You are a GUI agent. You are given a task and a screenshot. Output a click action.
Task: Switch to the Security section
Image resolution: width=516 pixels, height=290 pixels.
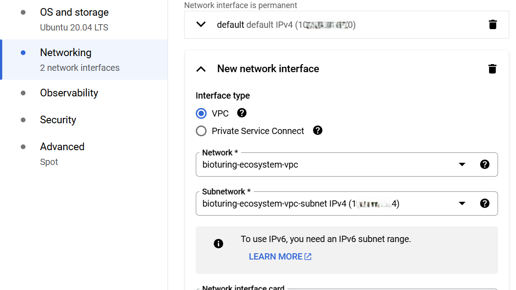pos(58,120)
